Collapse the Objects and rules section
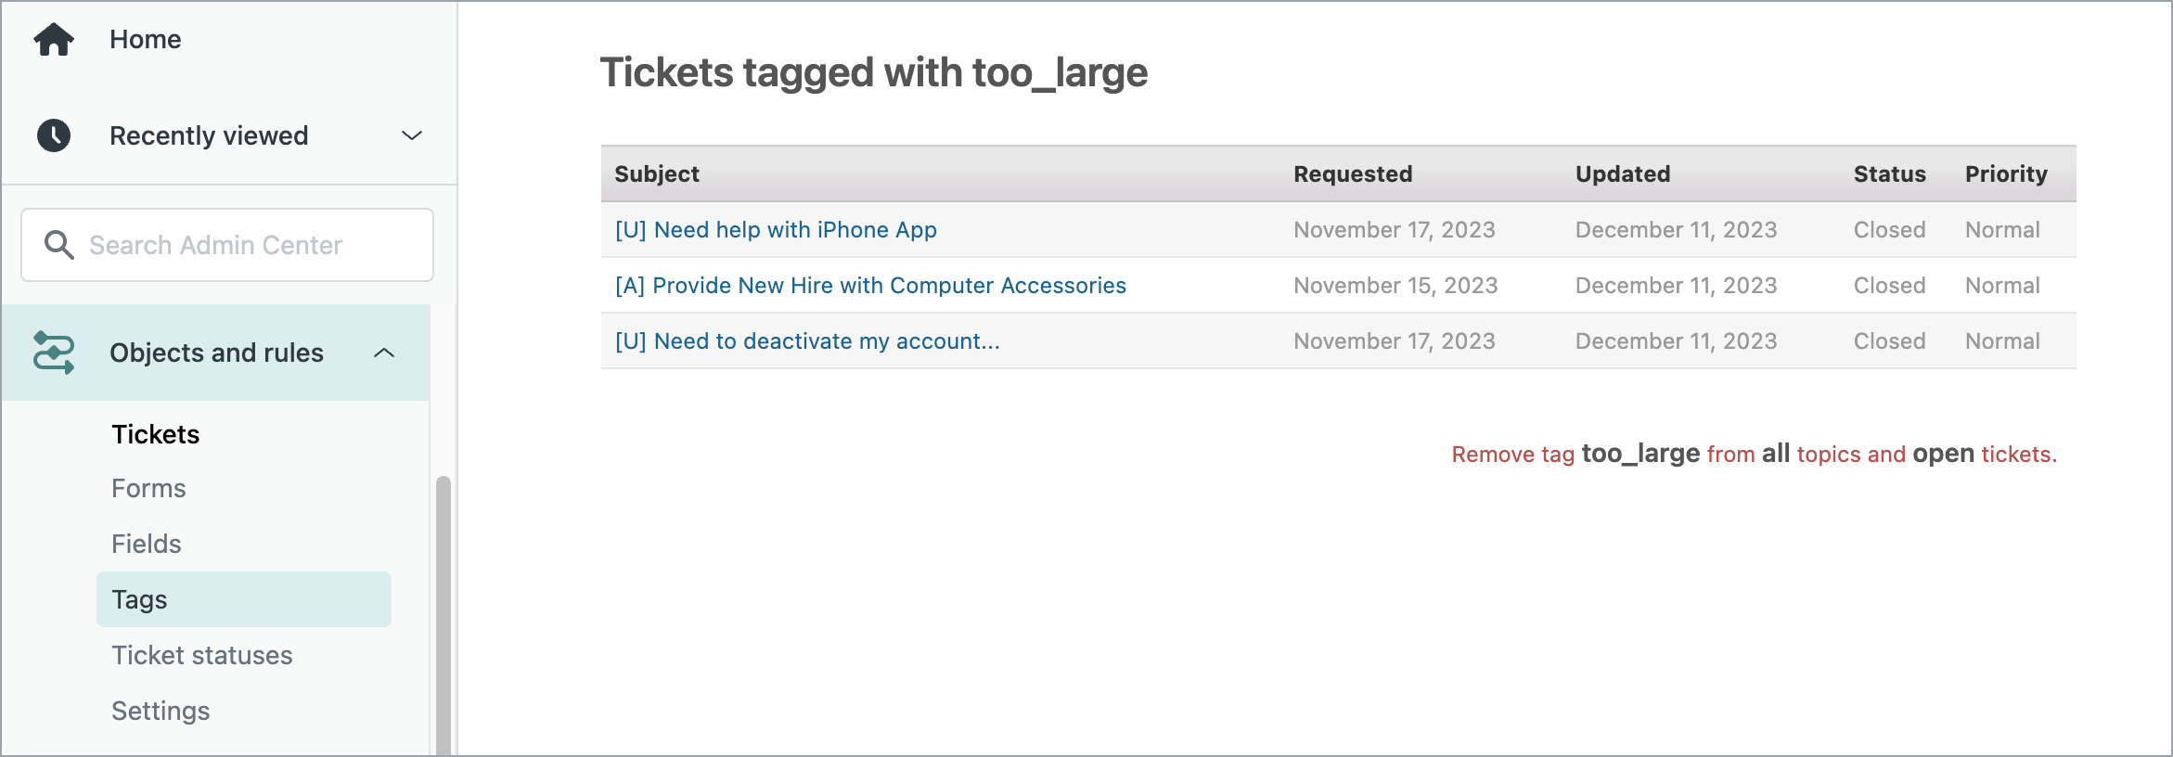 point(384,353)
